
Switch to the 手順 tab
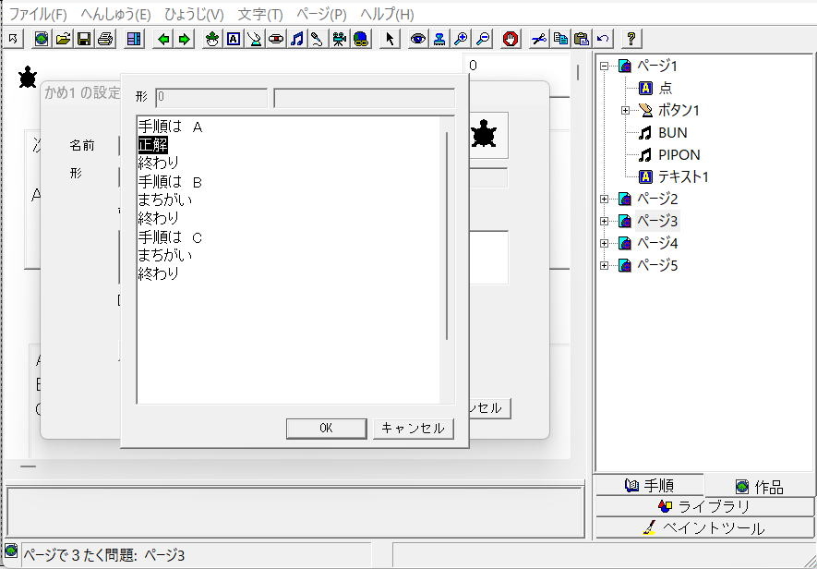tap(649, 486)
